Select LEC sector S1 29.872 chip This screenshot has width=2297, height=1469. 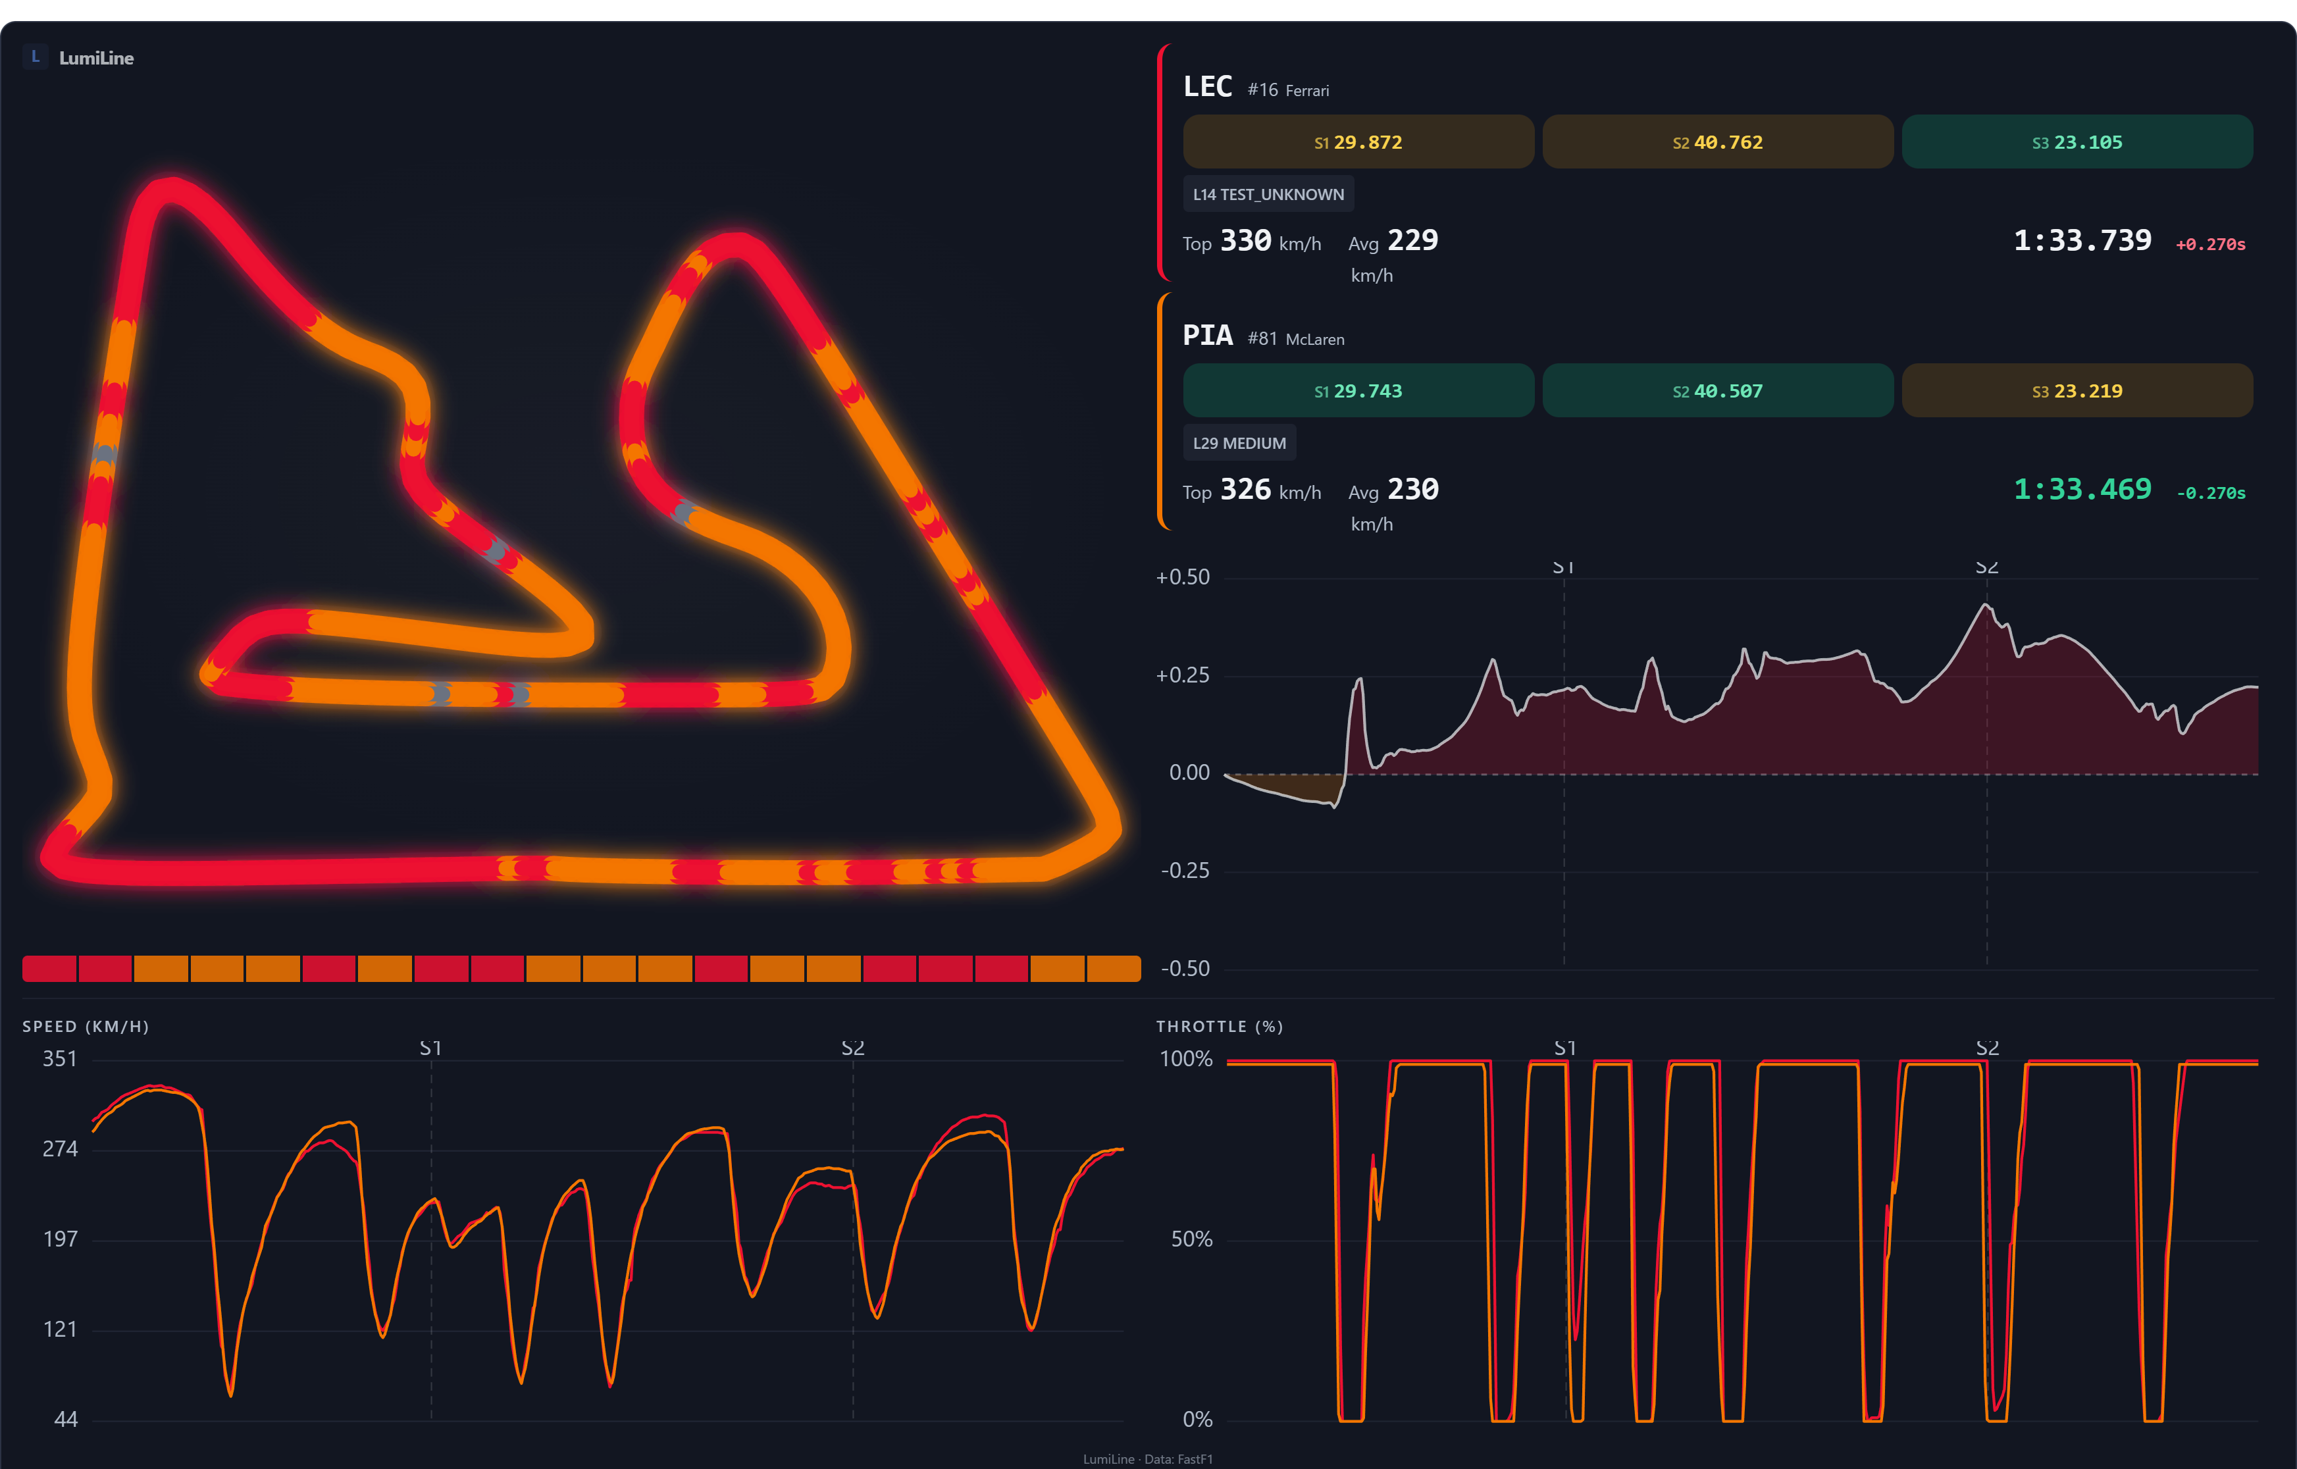[1358, 142]
